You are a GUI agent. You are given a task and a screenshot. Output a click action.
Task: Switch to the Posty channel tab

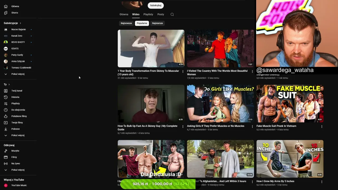point(161,15)
